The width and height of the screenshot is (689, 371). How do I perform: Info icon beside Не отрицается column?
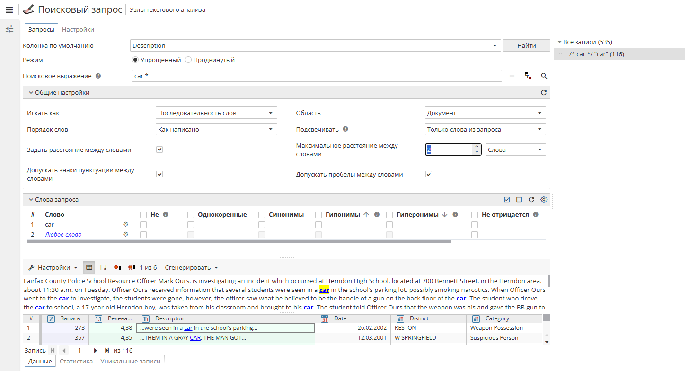tap(536, 214)
